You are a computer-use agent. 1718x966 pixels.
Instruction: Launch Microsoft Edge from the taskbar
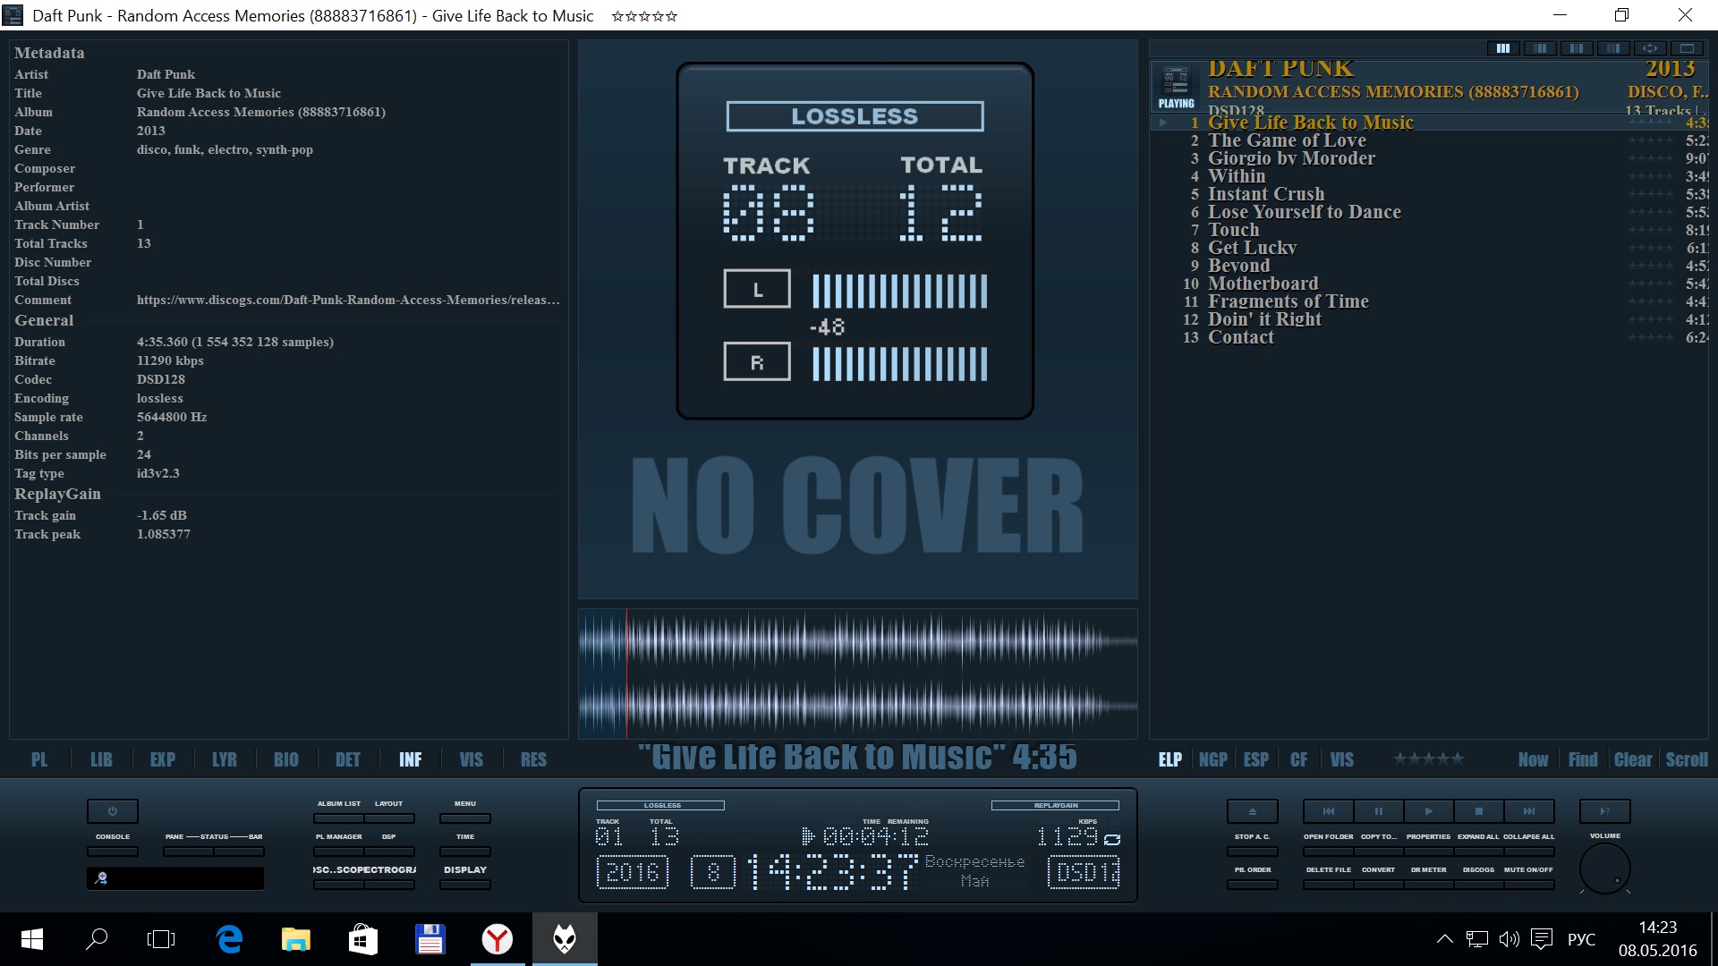[229, 939]
